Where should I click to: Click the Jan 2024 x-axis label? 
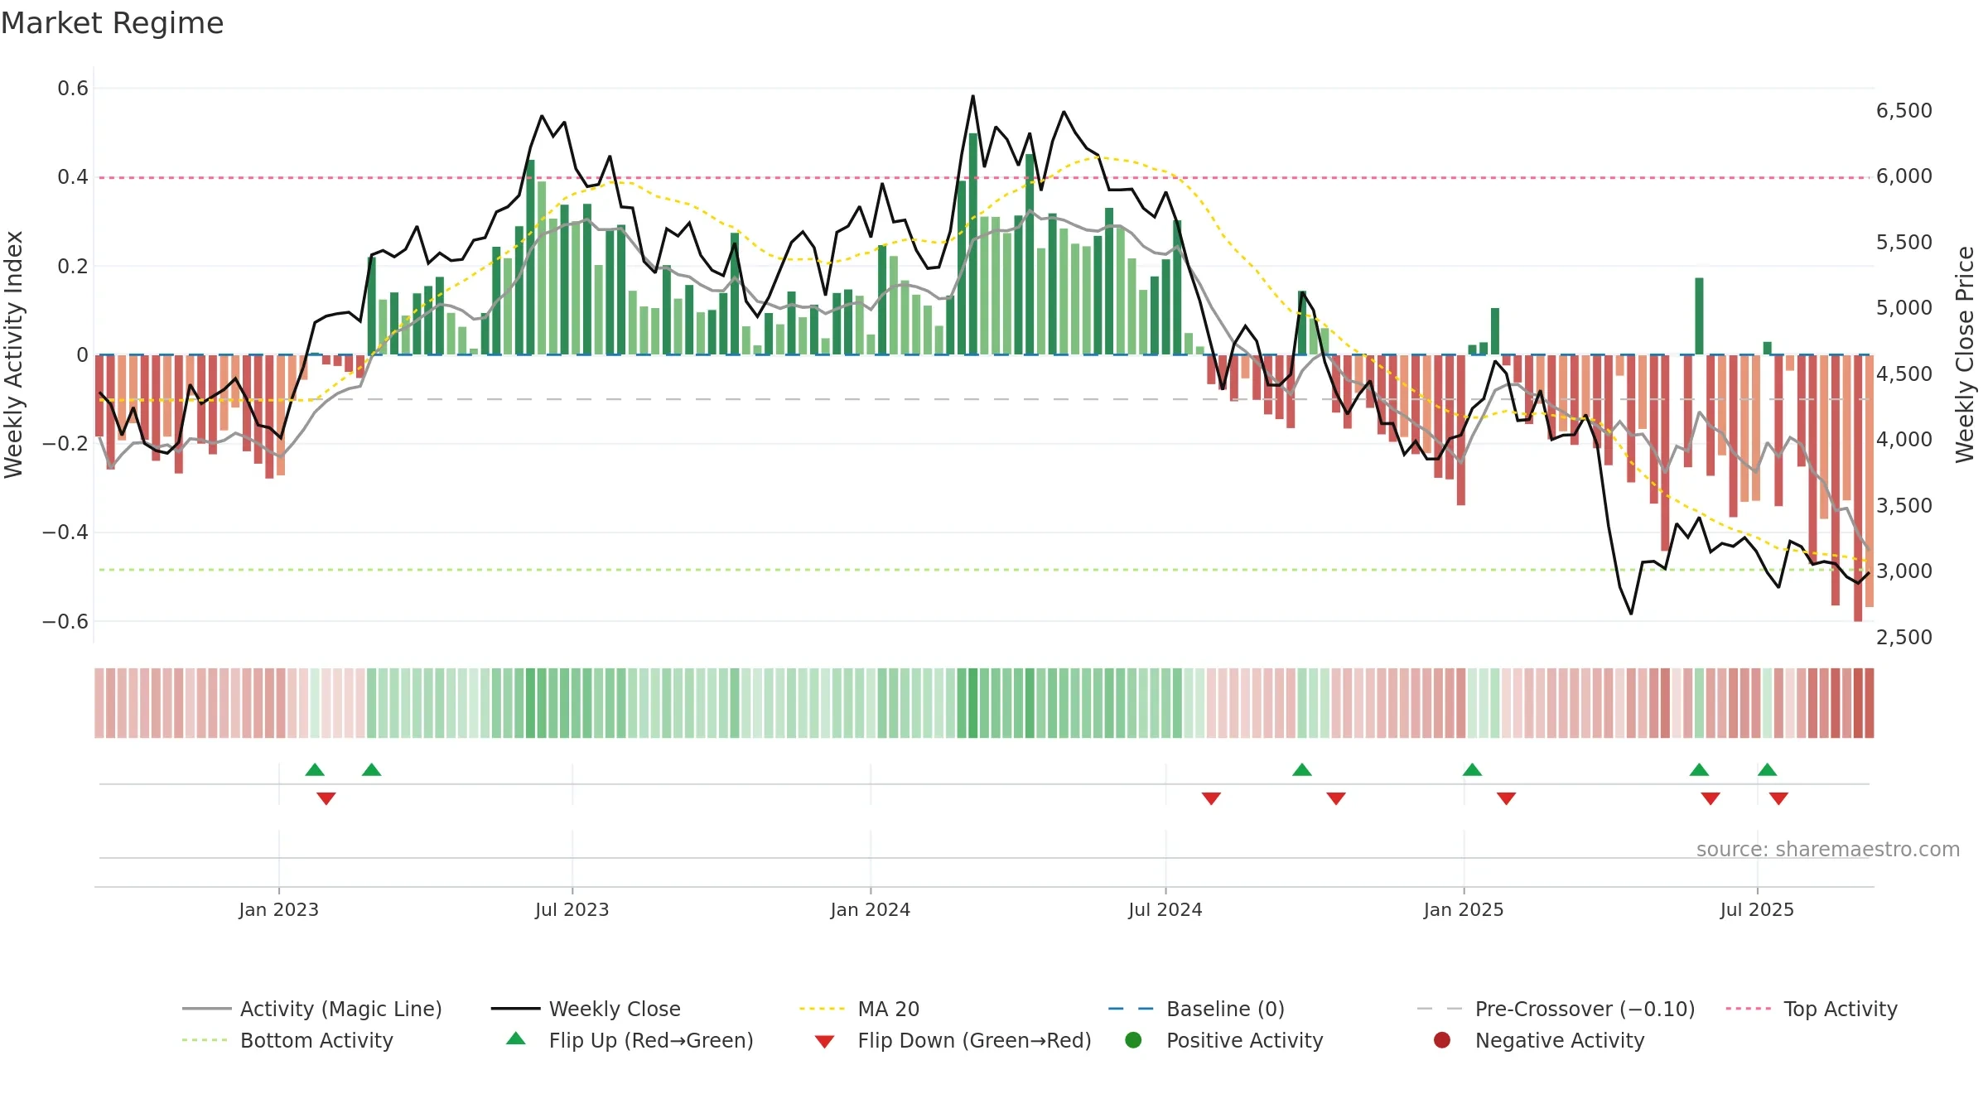871,909
